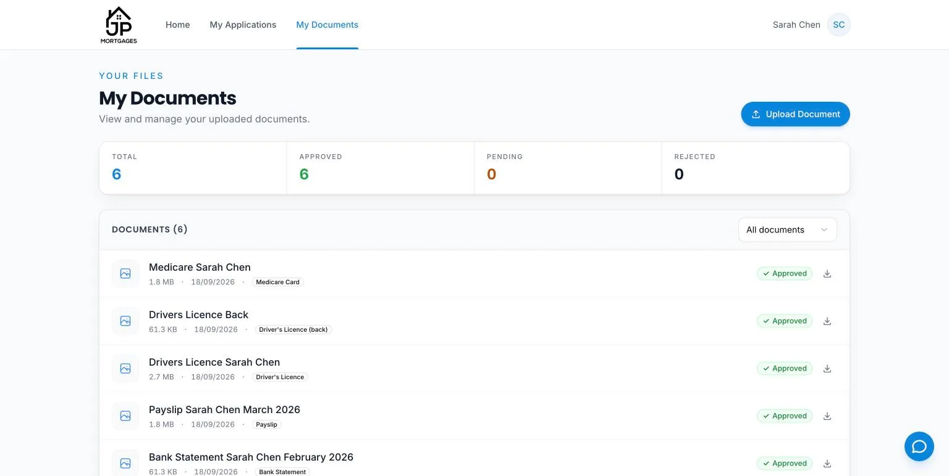The image size is (949, 476).
Task: Click the Payslip tag
Action: [266, 425]
